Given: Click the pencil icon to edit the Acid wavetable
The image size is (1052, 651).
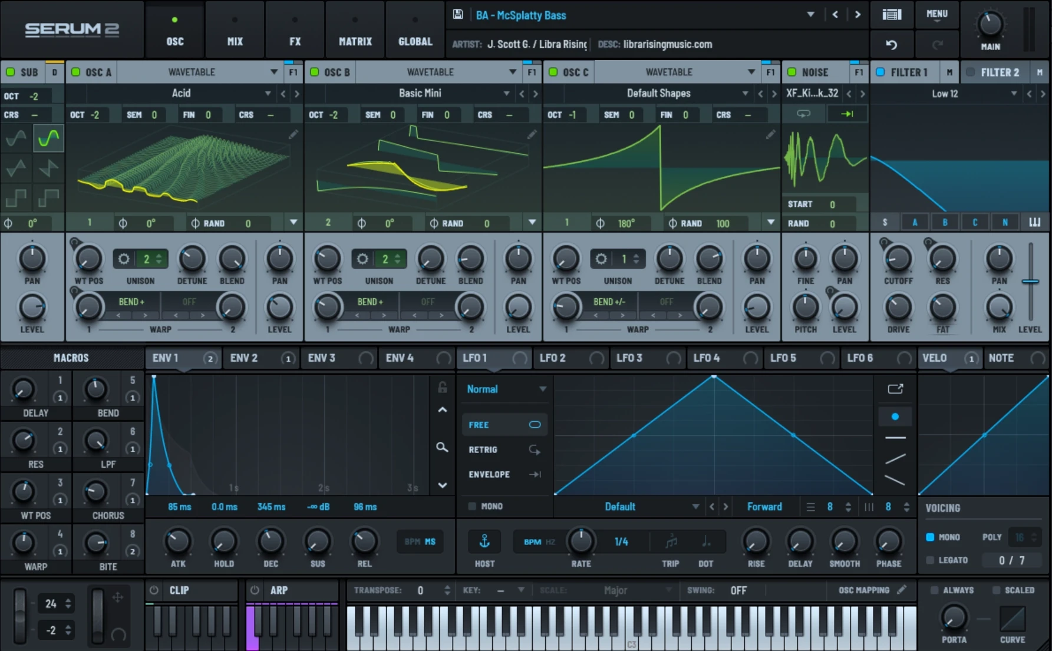Looking at the screenshot, I should 294,134.
